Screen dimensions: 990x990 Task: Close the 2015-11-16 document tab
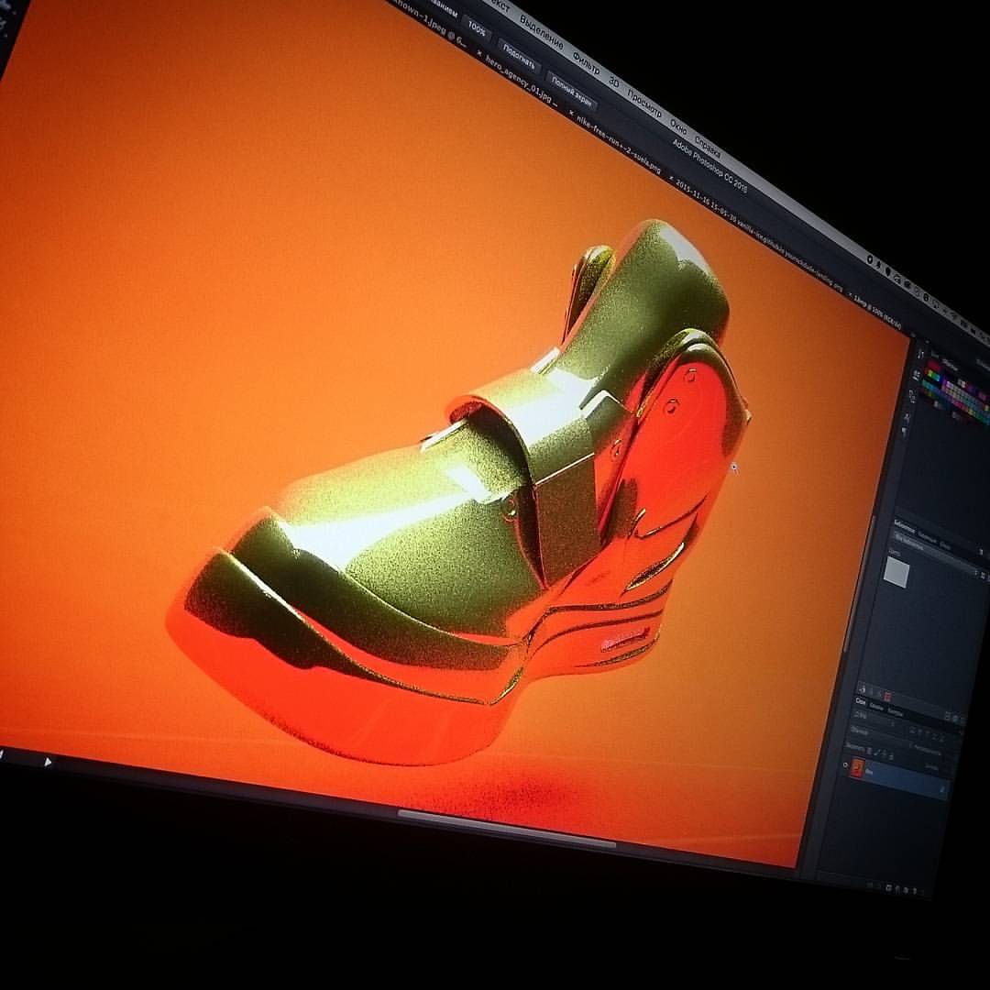pos(670,178)
